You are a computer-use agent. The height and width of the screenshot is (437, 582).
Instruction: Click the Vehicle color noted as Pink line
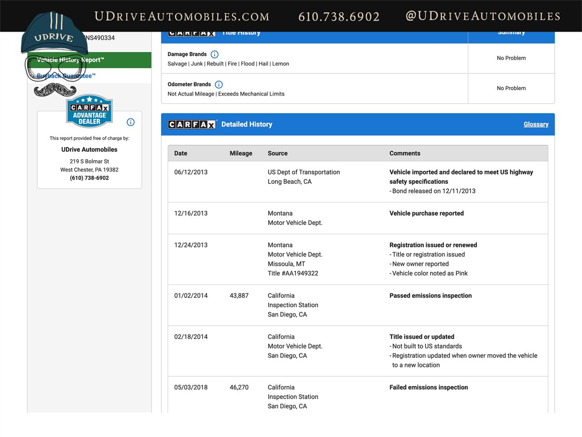coord(429,273)
